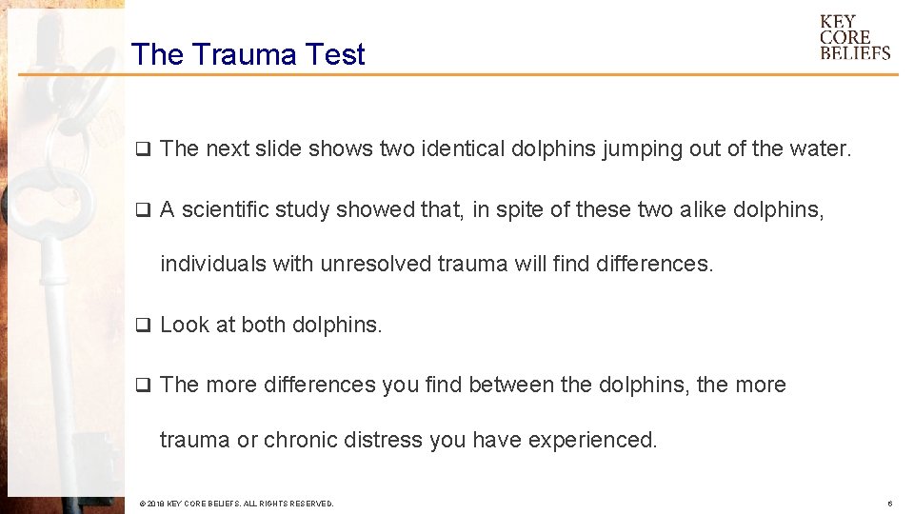
Task: Click the slide number 6 in the corner
Action: point(889,504)
